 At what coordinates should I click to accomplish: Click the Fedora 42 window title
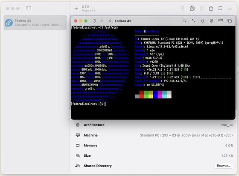[x=123, y=21]
